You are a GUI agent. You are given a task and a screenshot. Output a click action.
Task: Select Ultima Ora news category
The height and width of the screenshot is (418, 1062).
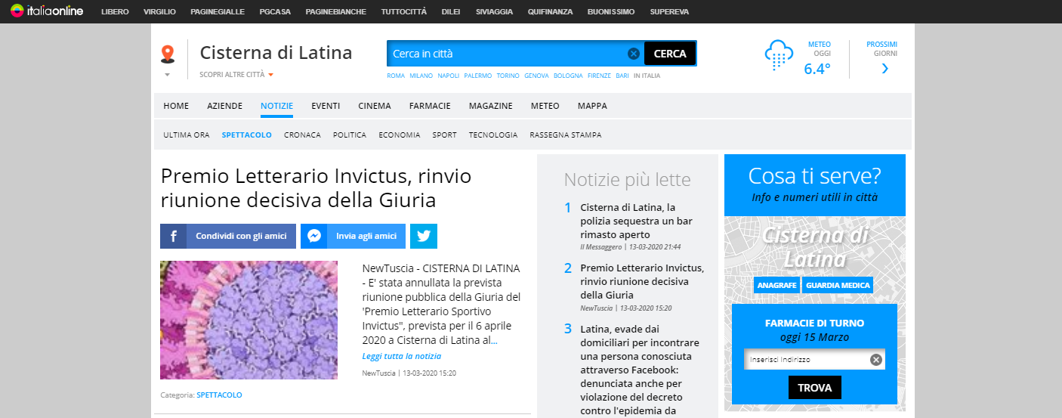(187, 135)
